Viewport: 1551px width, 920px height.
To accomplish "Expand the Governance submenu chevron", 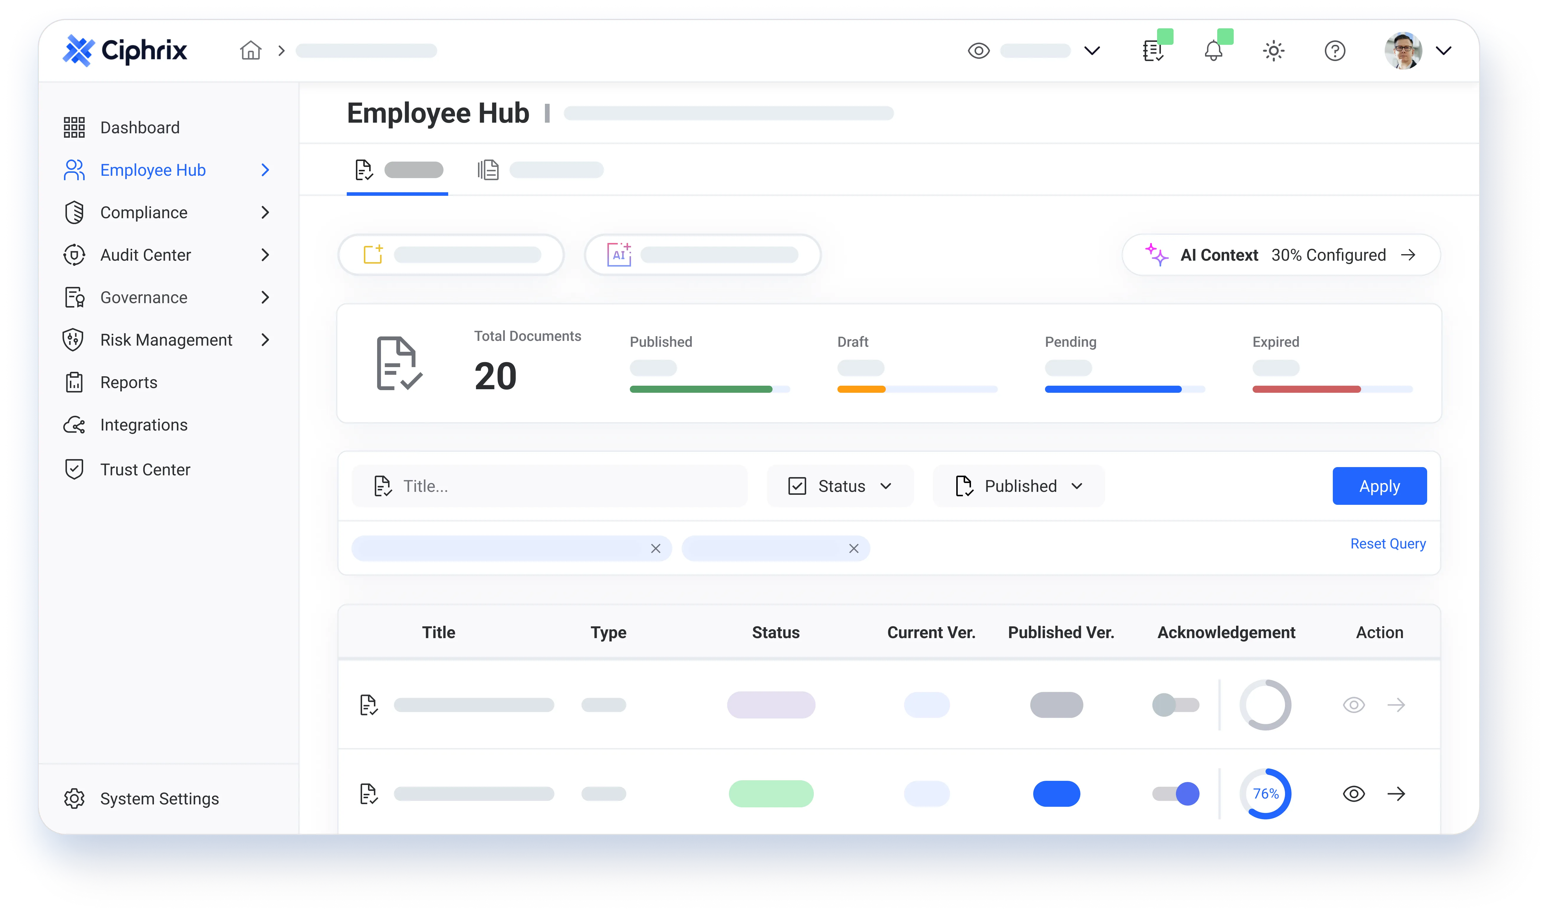I will (x=265, y=297).
